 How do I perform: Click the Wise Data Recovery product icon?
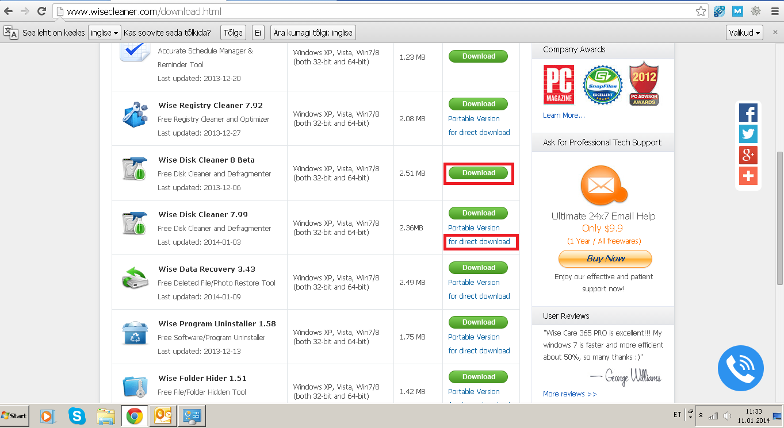point(135,278)
